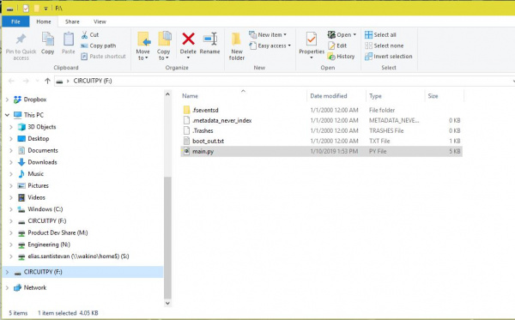Expand the Desktop tree node
This screenshot has width=515, height=320.
tap(11, 138)
